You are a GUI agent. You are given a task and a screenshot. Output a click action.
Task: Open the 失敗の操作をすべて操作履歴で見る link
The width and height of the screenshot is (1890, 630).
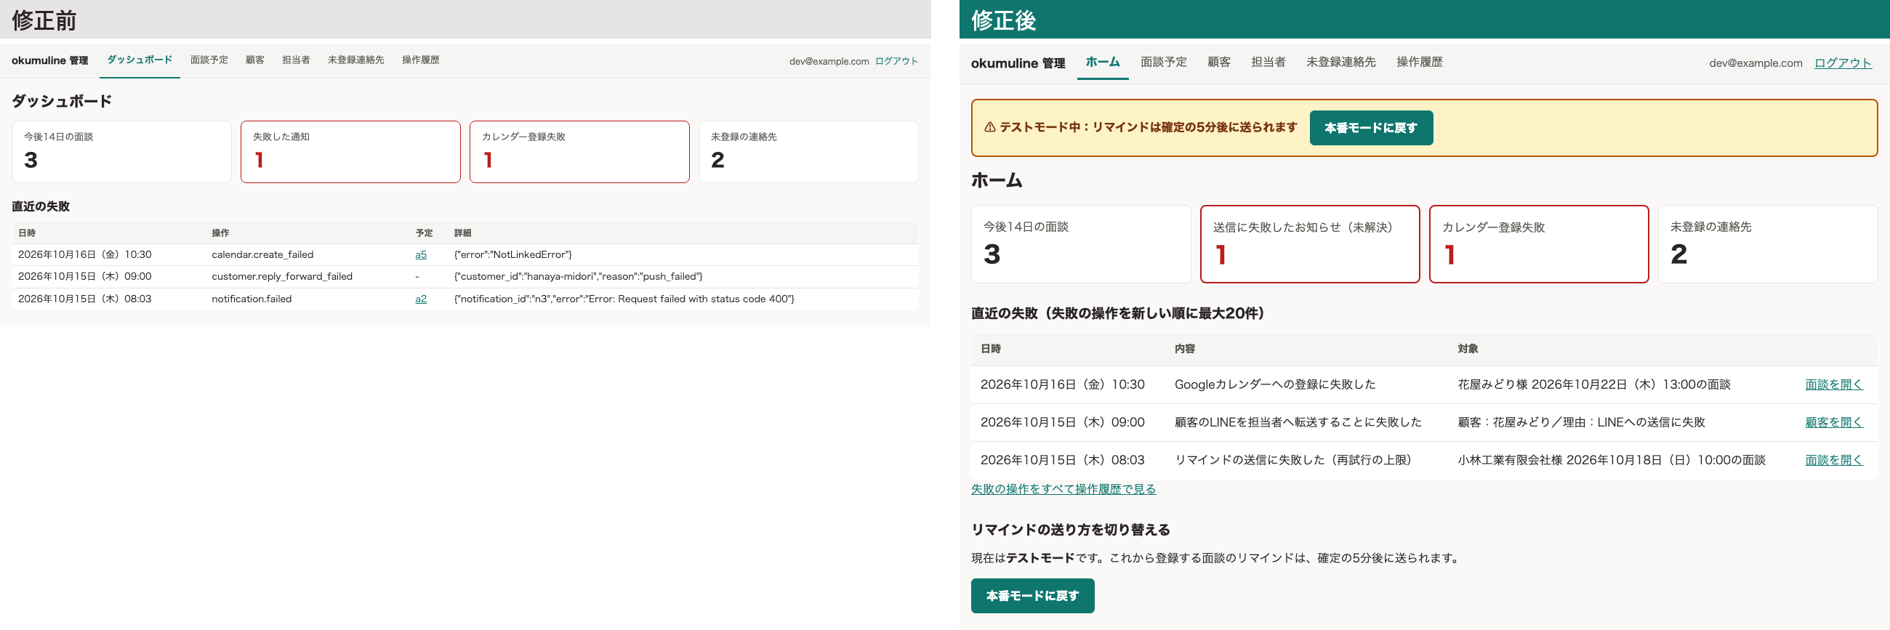coord(1063,489)
